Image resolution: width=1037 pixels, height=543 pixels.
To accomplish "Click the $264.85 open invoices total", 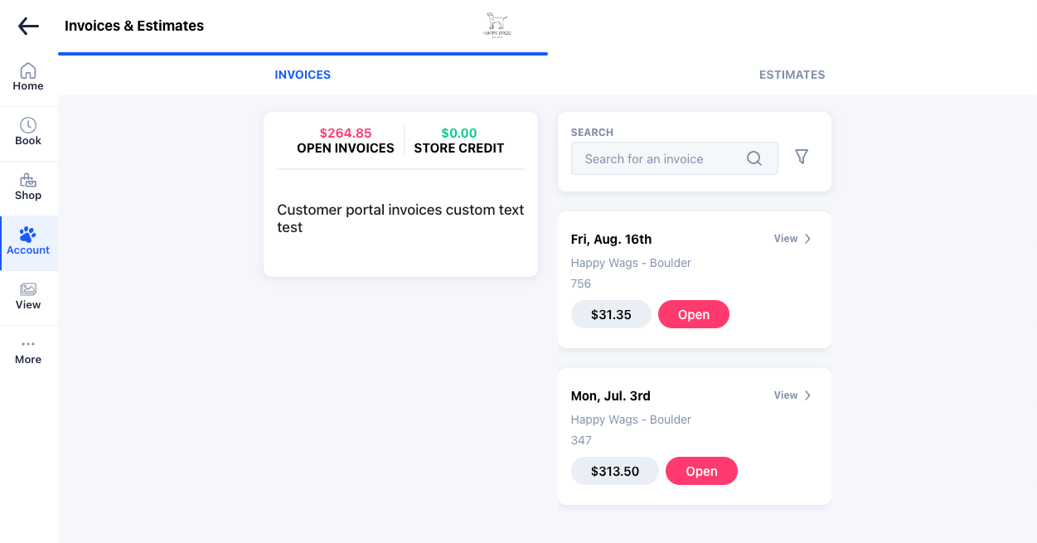I will pyautogui.click(x=346, y=133).
